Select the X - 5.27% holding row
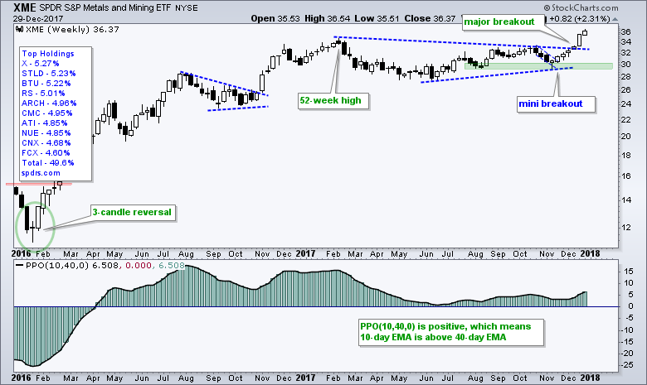 [41, 64]
